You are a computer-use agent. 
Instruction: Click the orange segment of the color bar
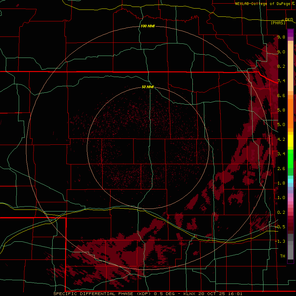click(x=290, y=111)
